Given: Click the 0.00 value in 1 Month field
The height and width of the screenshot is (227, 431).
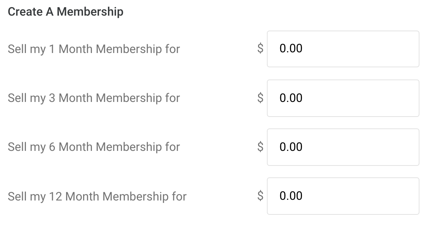Looking at the screenshot, I should pos(291,49).
